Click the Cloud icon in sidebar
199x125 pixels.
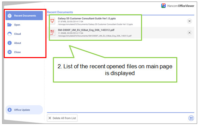click(9, 34)
